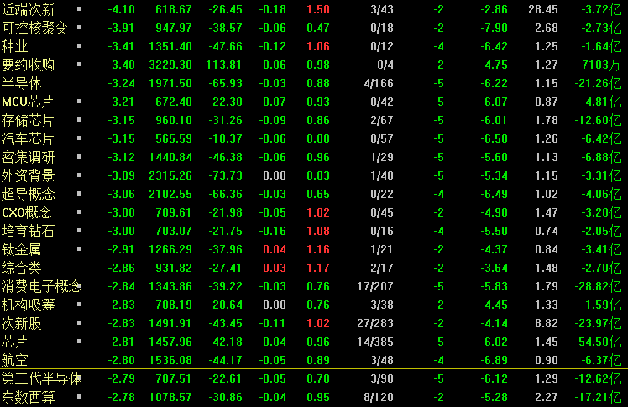The image size is (628, 407).
Task: Select the 超导概念 sector name
Action: point(28,194)
